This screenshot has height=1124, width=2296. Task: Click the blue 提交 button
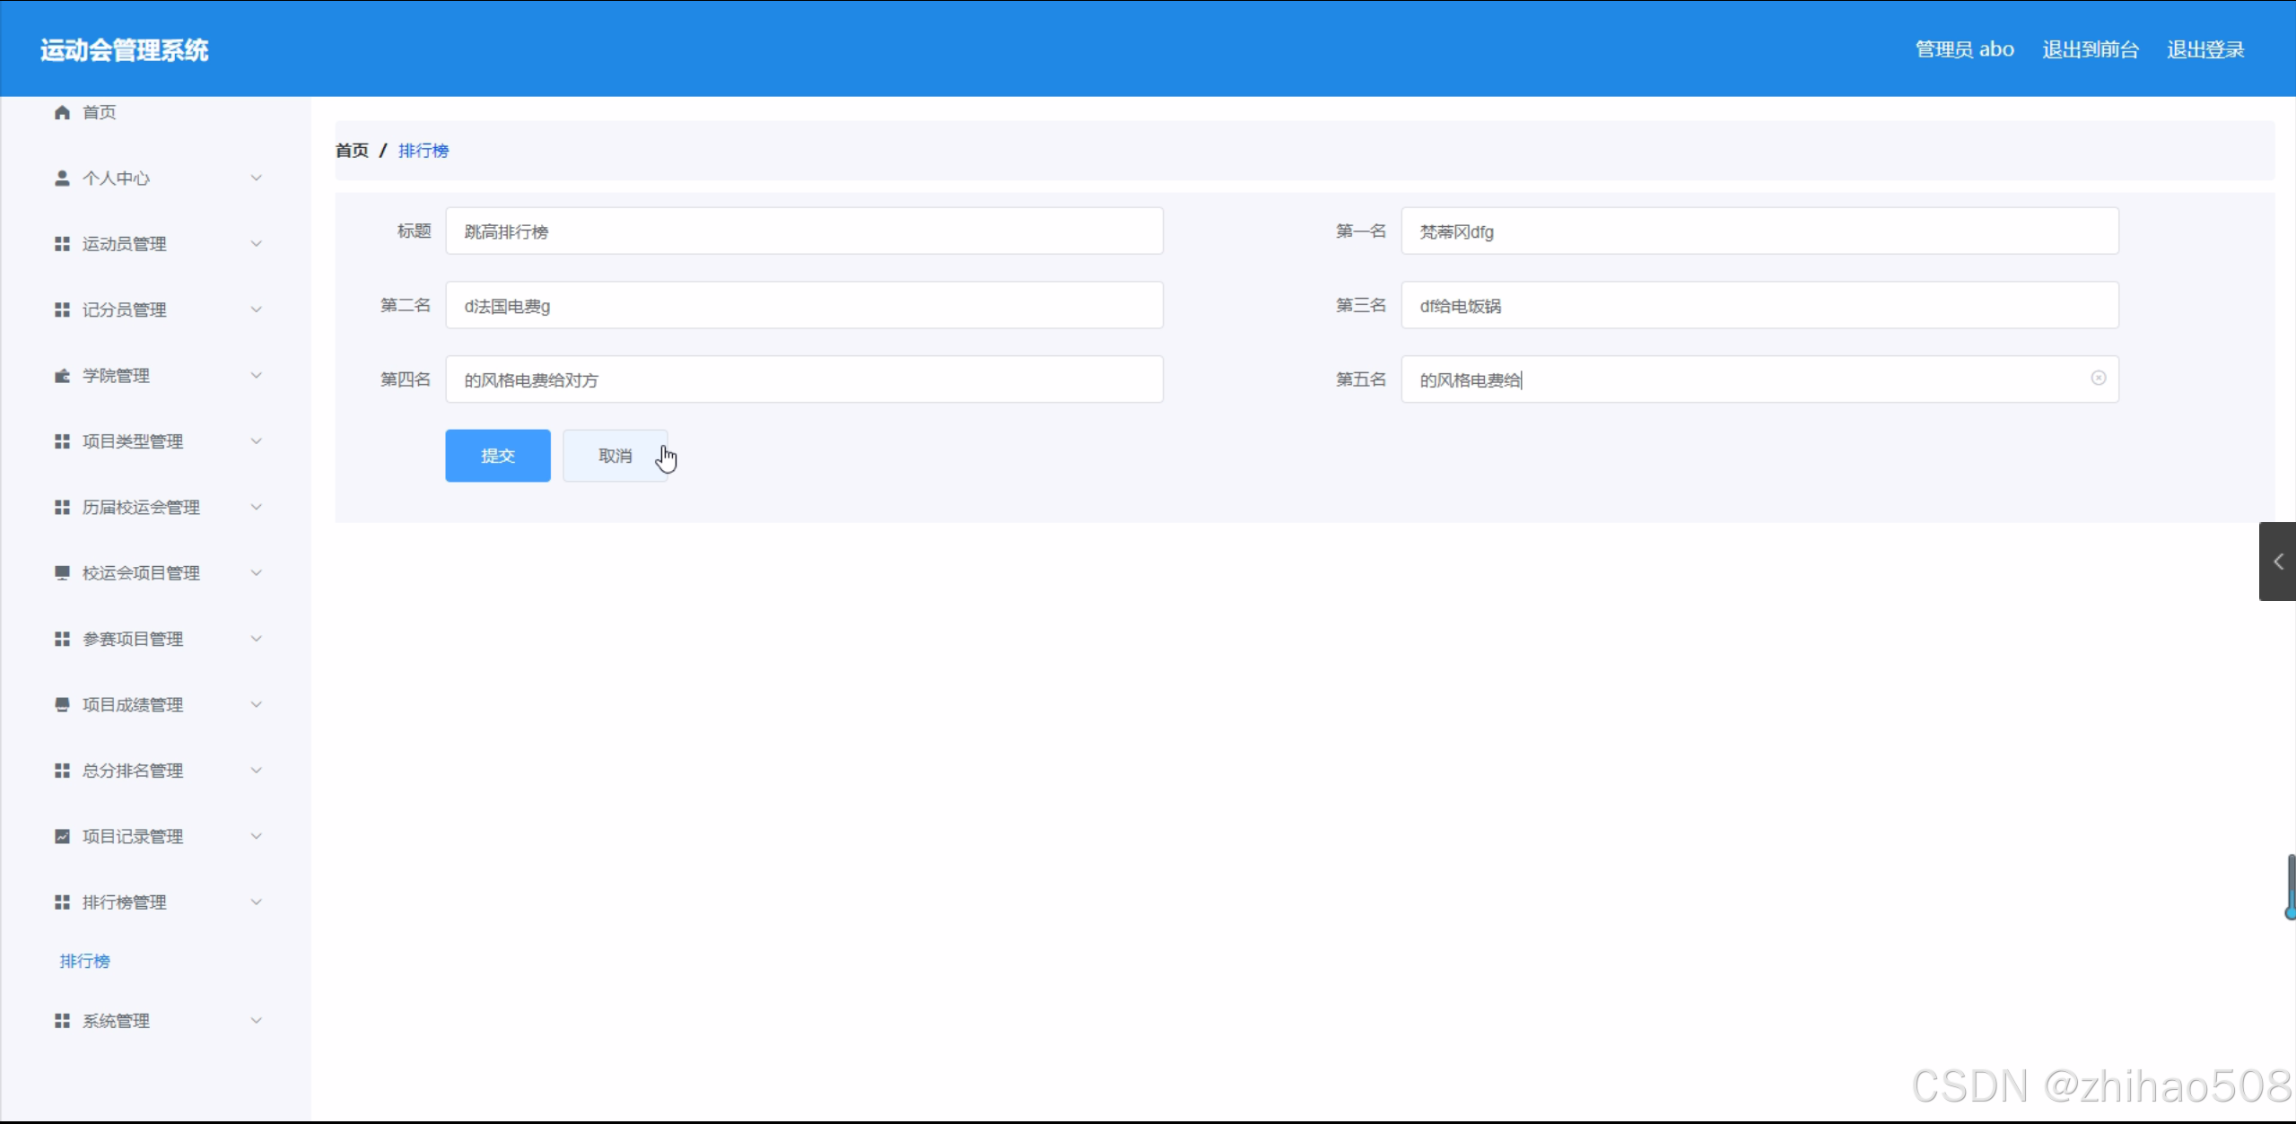tap(497, 456)
